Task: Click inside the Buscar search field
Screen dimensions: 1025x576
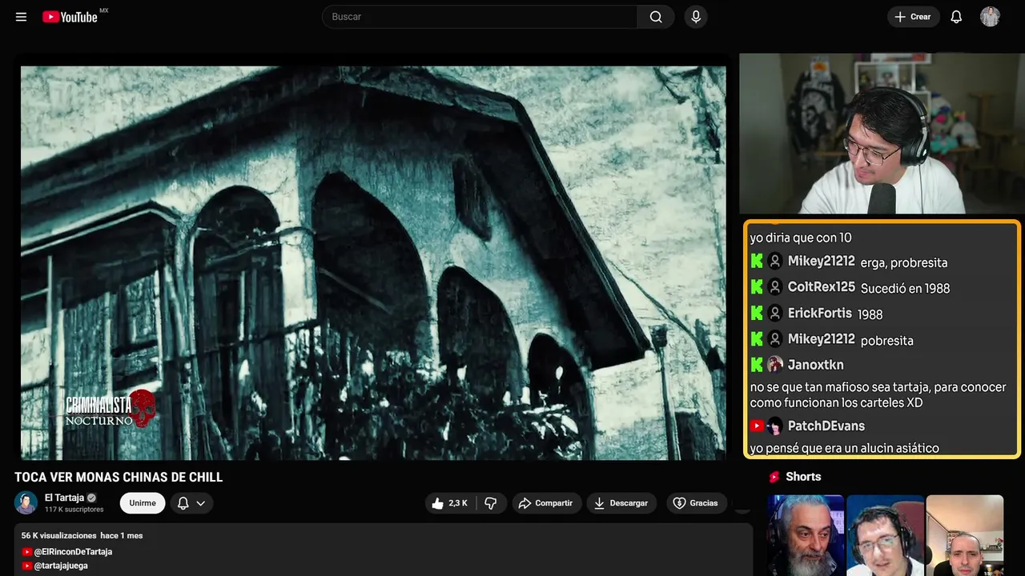Action: click(480, 17)
